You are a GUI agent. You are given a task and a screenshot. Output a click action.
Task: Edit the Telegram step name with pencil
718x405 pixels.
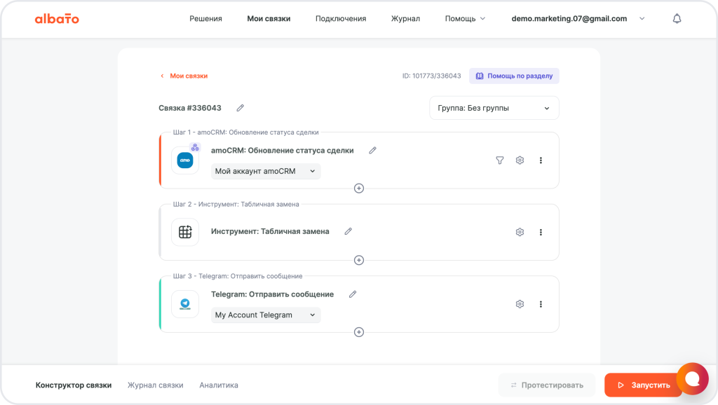pos(353,294)
